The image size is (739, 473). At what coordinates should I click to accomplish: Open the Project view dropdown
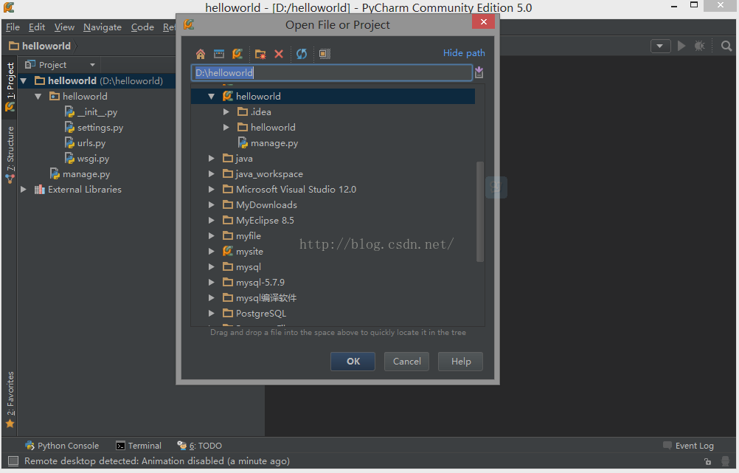(x=92, y=65)
